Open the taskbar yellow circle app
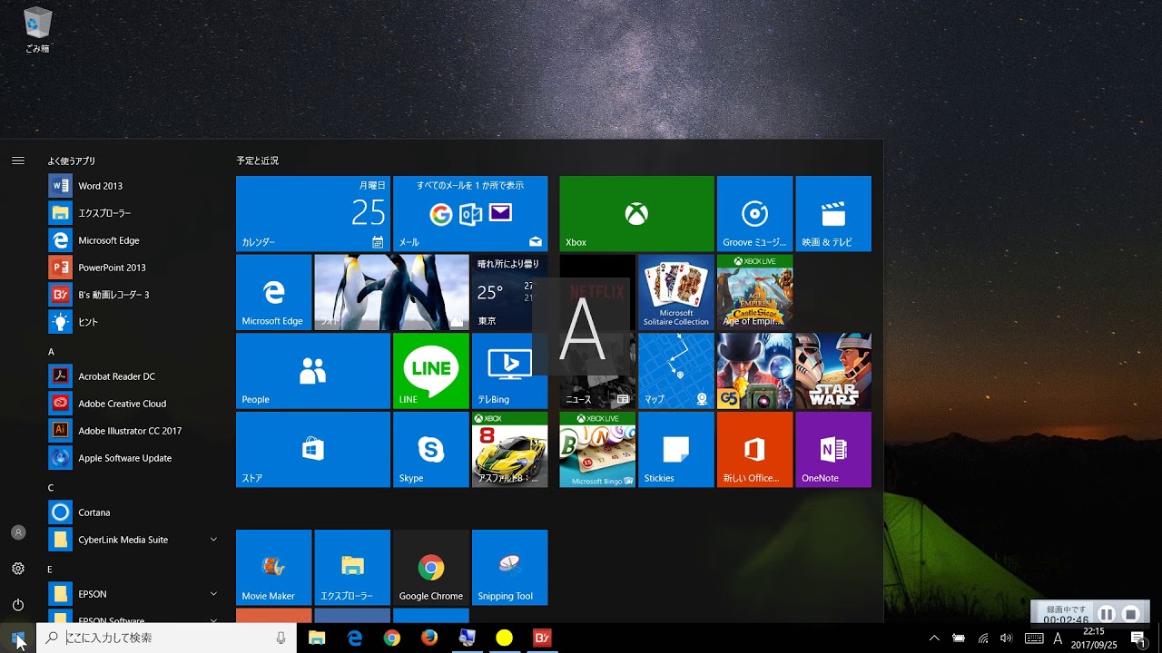Screen dimensions: 1162x653 tap(504, 638)
